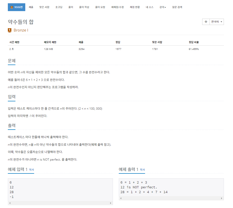This screenshot has height=208, width=233.
Task: Click the -1 line in example input
Action: pyautogui.click(x=12, y=197)
